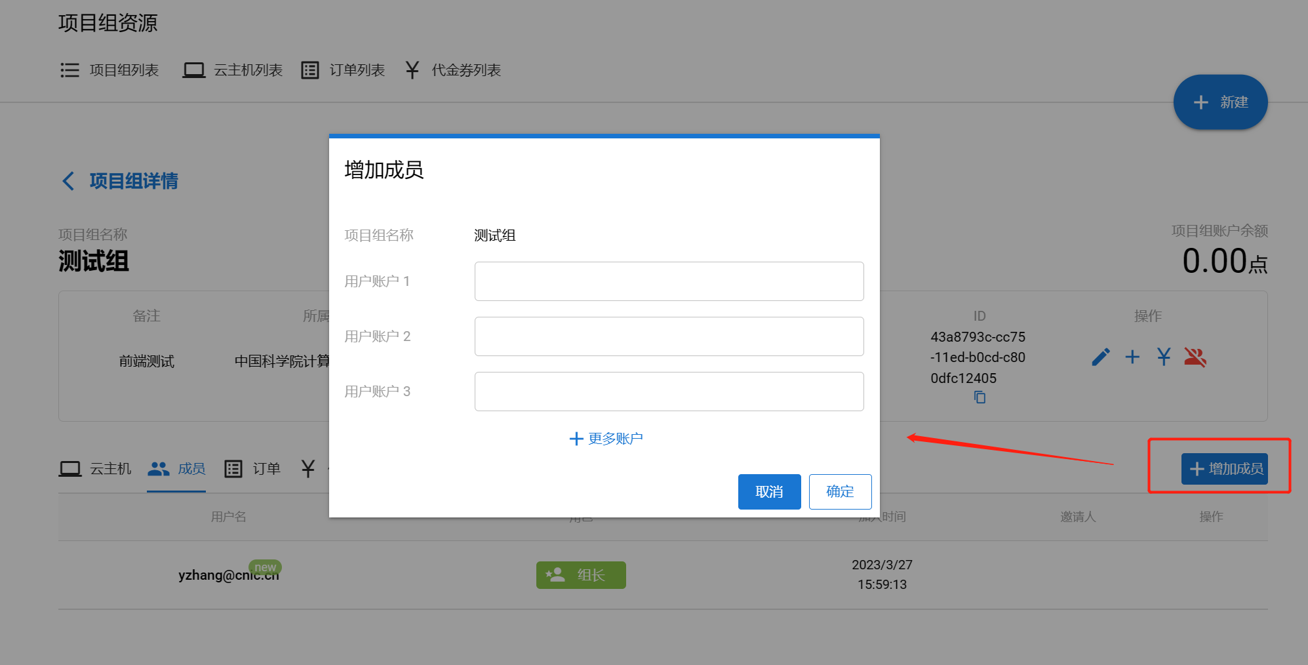Open the 云主机列表 tab
This screenshot has height=665, width=1308.
point(233,70)
